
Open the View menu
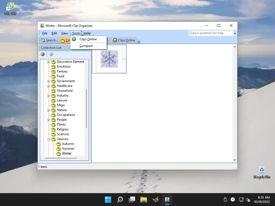[64, 33]
